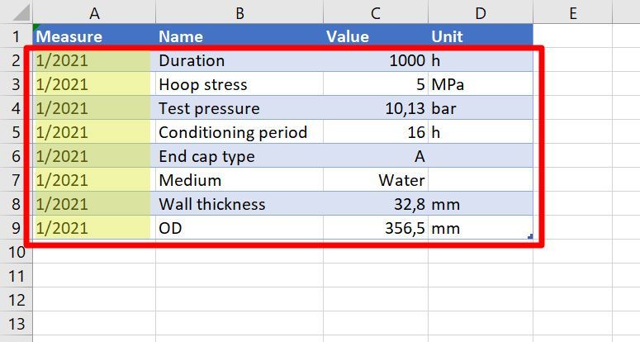
Task: Select column B header
Action: [x=239, y=12]
